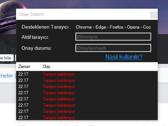Close the Onay Sistemi dialog

(x=154, y=15)
